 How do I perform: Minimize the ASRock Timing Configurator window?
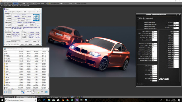point(177,15)
